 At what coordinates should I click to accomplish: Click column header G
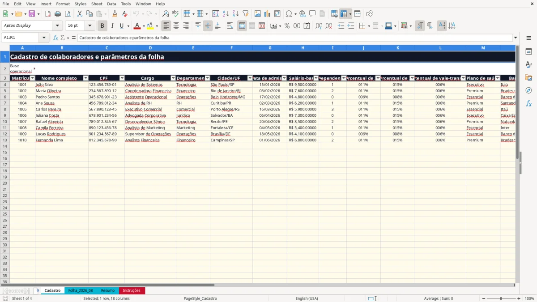tap(270, 47)
